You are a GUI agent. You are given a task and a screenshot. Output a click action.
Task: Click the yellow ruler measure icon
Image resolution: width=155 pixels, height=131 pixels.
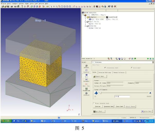tap(48, 6)
